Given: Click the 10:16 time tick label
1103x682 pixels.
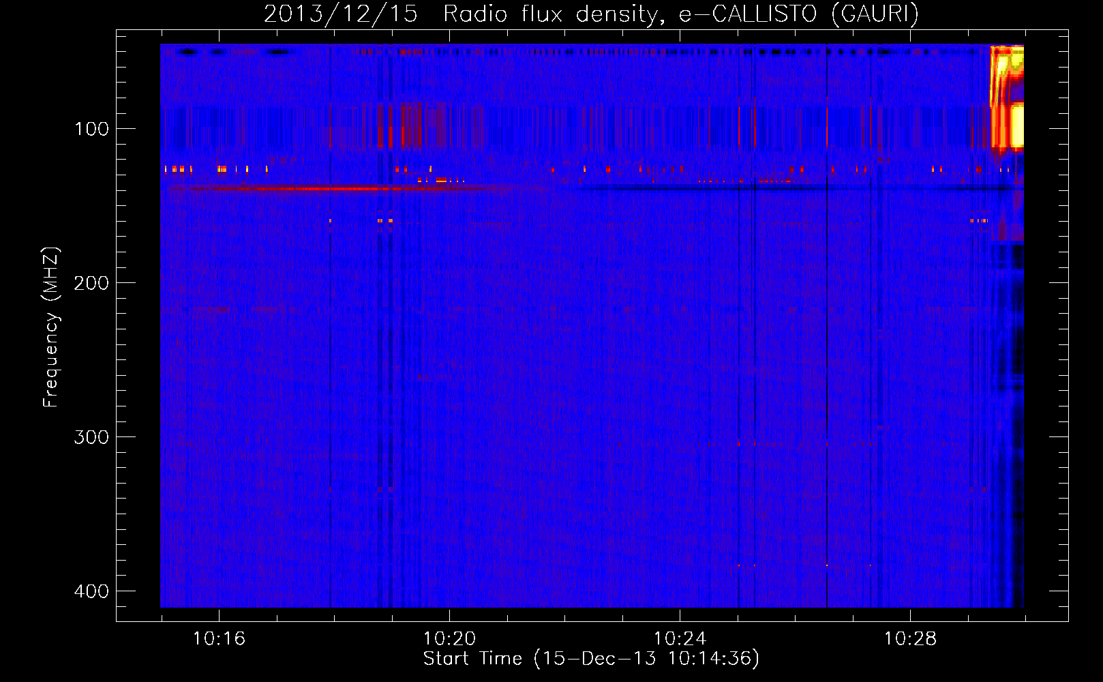Looking at the screenshot, I should pos(219,639).
